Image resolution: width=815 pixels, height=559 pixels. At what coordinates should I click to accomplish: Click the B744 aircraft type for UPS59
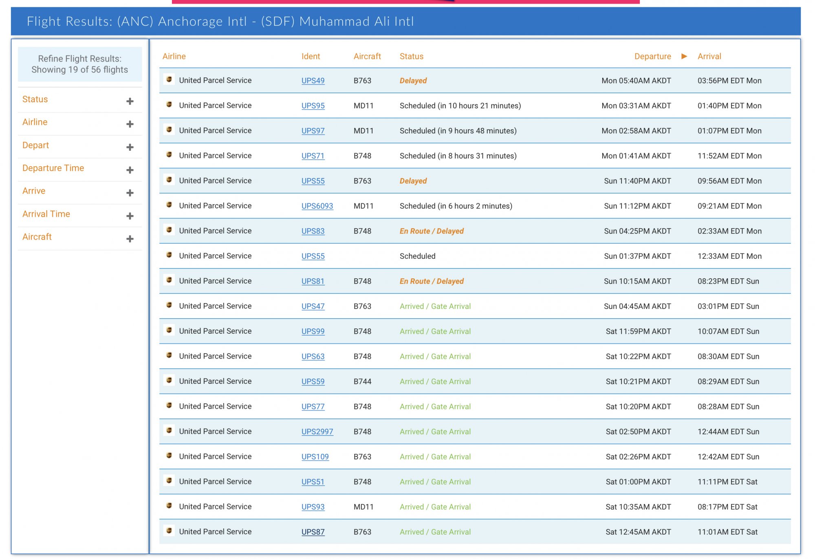[362, 381]
